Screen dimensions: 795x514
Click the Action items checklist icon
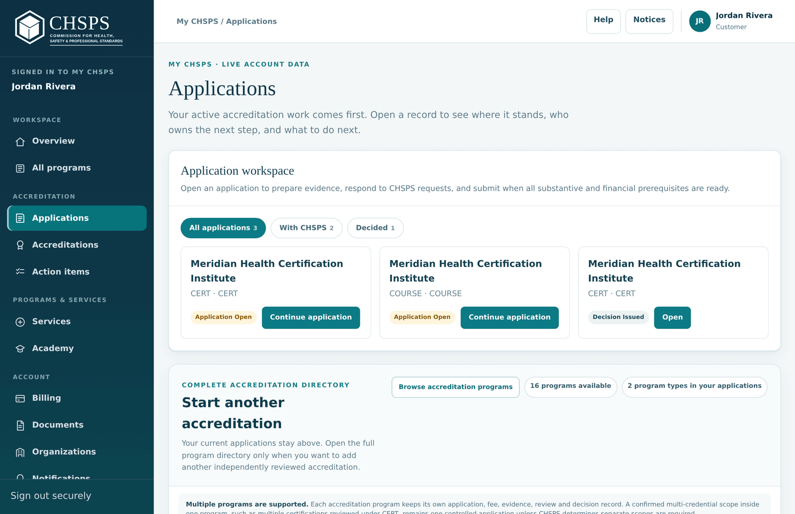(20, 272)
